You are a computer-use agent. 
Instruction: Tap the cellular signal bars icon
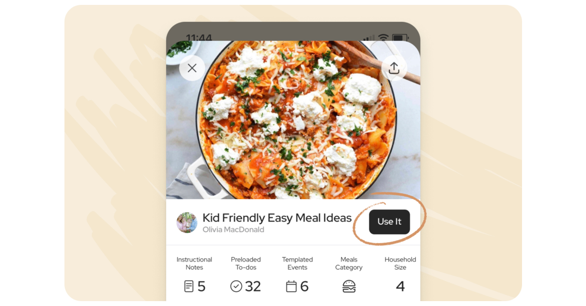370,38
